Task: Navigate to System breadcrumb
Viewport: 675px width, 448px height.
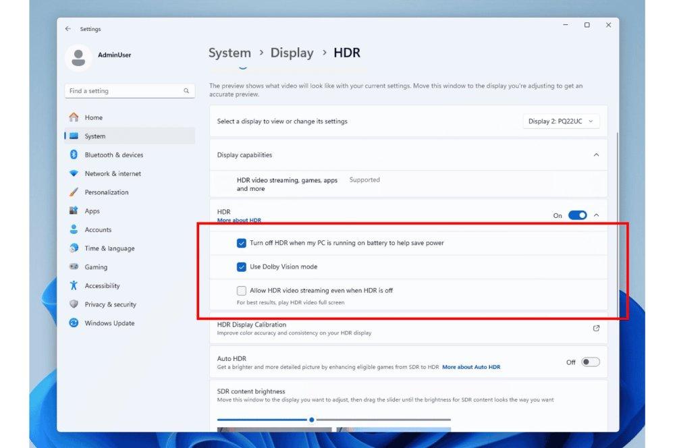Action: (230, 53)
